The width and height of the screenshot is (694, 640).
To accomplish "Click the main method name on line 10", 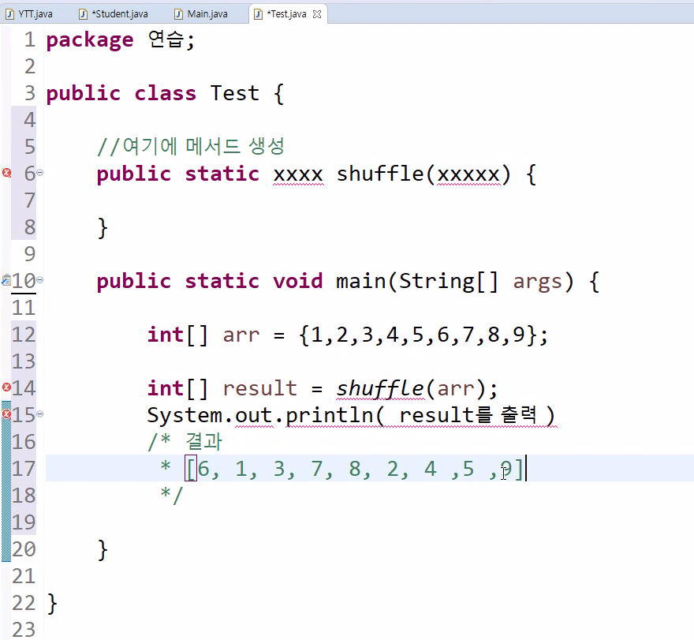I will point(360,282).
